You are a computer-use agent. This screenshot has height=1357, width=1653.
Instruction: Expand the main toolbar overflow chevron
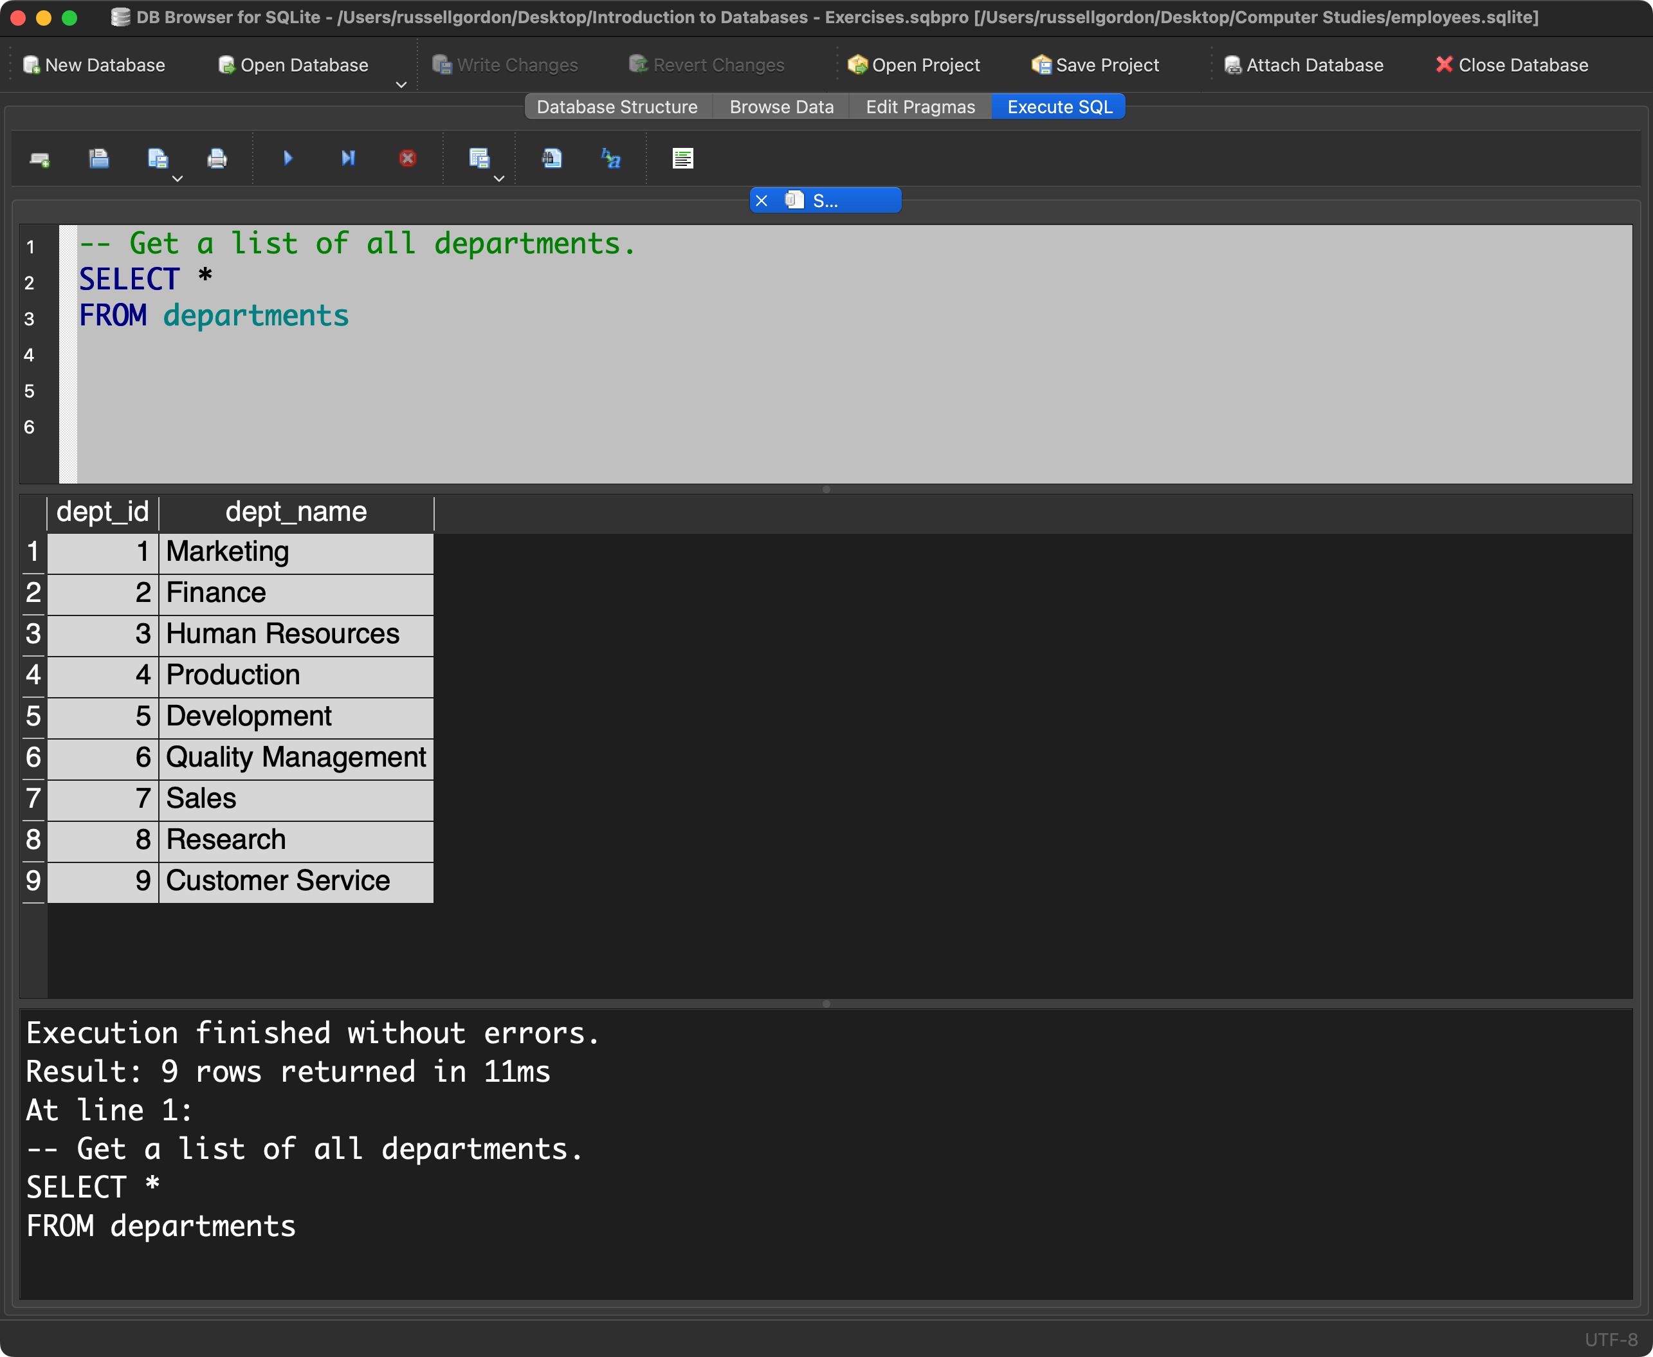401,84
